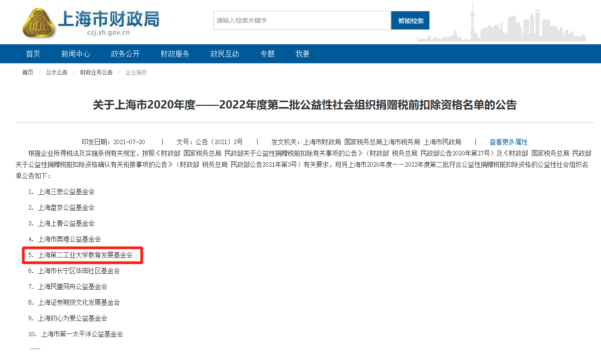Viewport: 601px width, 361px height.
Task: Open the 政民互动 navigation menu
Action: [225, 54]
